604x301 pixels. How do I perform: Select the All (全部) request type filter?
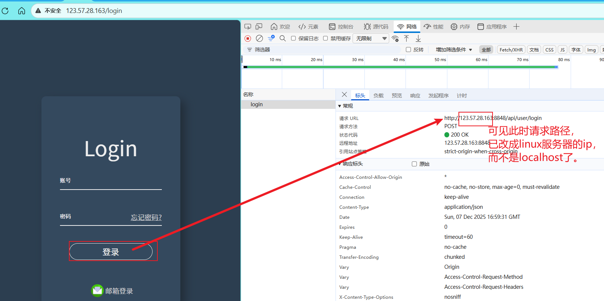[x=486, y=50]
